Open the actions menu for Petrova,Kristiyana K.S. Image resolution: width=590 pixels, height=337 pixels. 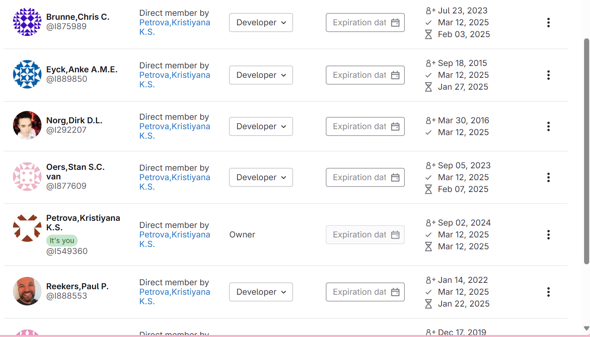tap(549, 235)
